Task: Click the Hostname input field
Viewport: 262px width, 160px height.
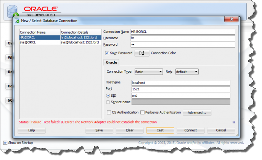Action: coord(180,83)
